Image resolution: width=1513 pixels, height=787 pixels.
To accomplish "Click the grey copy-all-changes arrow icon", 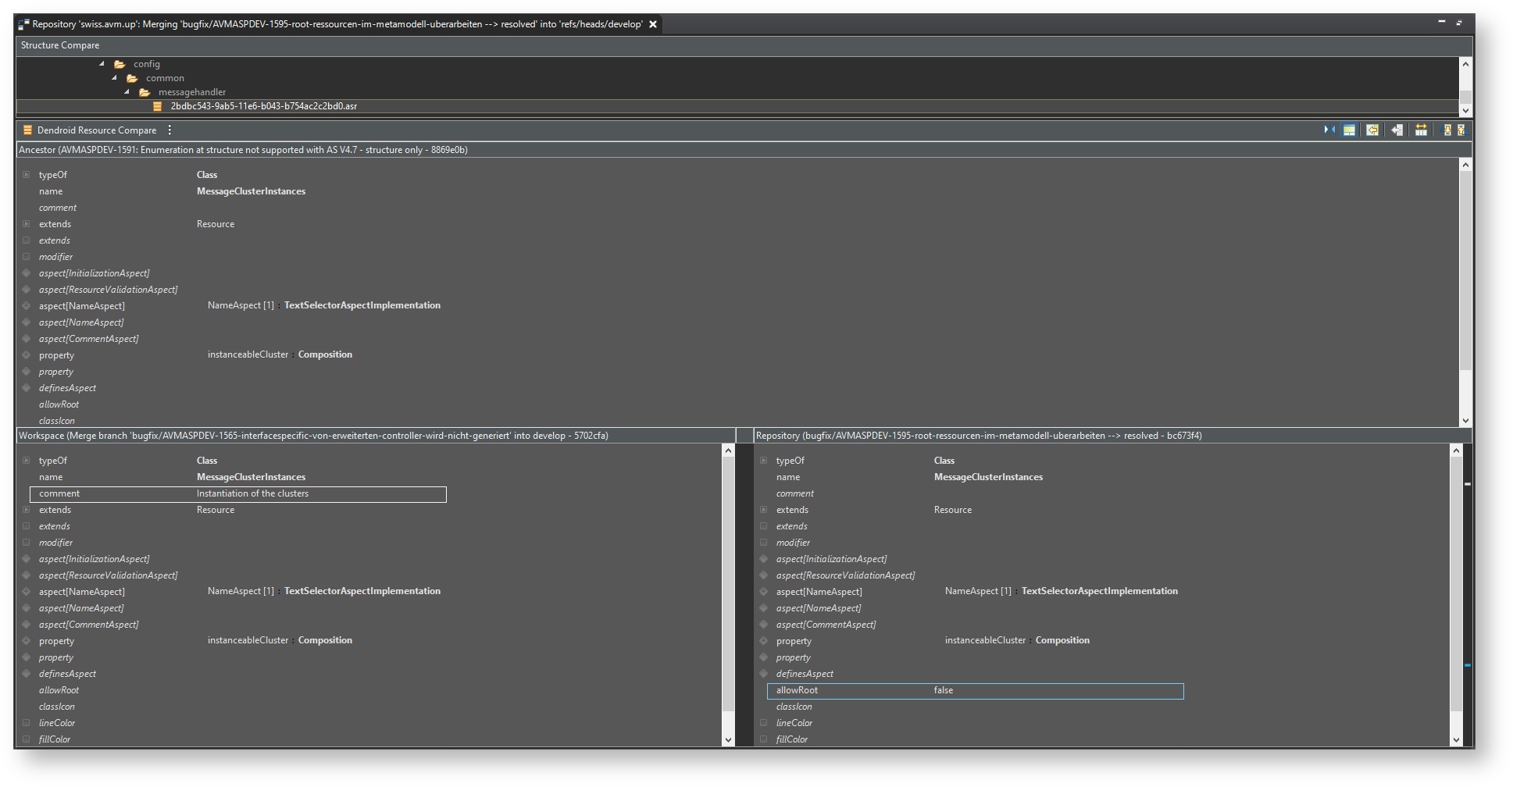I will tap(1397, 130).
